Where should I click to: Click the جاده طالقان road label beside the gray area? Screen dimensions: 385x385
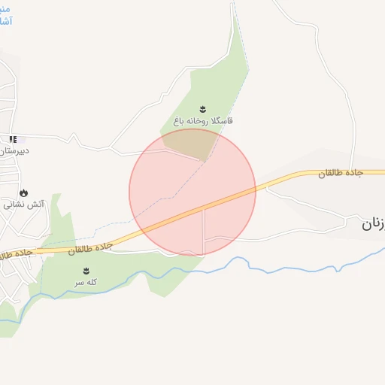[x=341, y=173]
